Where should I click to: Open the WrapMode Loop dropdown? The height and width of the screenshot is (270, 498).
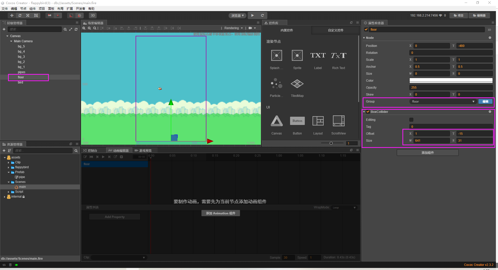(x=344, y=208)
